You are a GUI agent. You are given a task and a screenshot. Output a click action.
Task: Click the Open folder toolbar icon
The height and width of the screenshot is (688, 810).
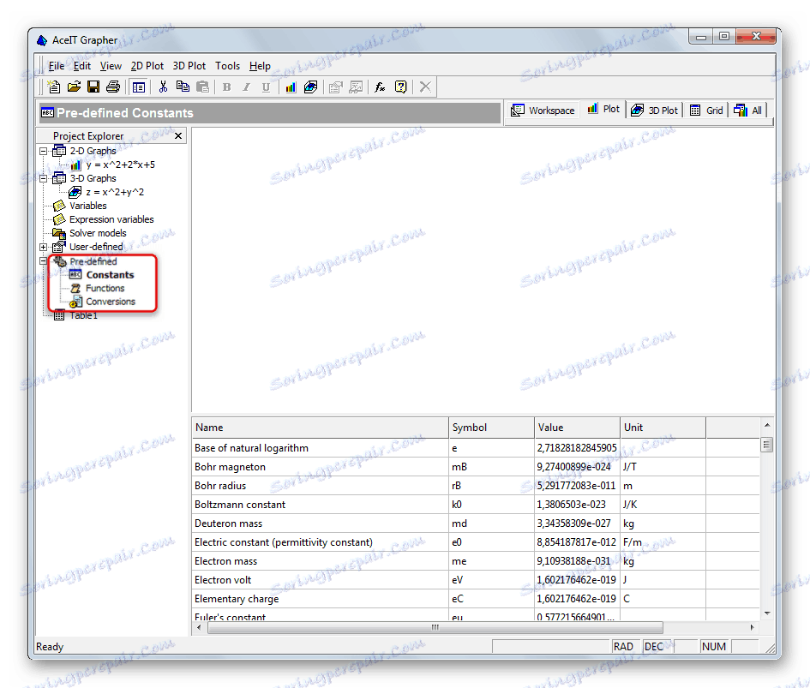(74, 87)
